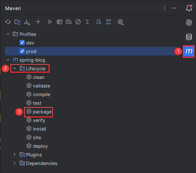Screen dimensions: 196x173
Task: Select the validate lifecycle goal
Action: (38, 86)
